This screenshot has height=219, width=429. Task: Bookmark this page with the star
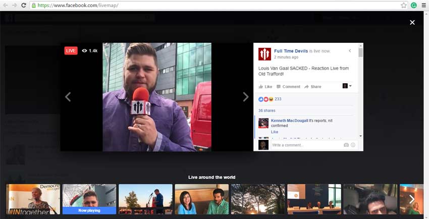click(404, 5)
